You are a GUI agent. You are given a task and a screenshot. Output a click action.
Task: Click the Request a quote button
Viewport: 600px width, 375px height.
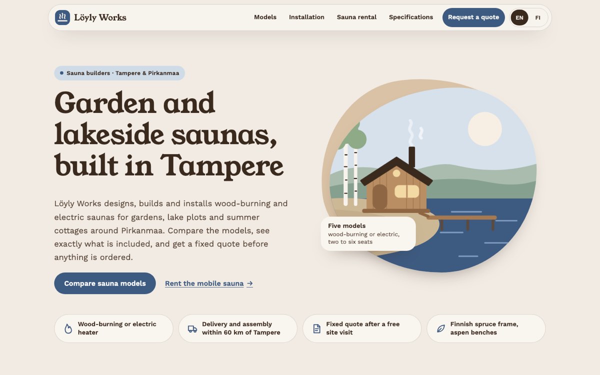tap(473, 17)
